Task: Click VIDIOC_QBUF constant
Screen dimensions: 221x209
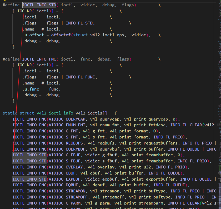Action: [62, 173]
